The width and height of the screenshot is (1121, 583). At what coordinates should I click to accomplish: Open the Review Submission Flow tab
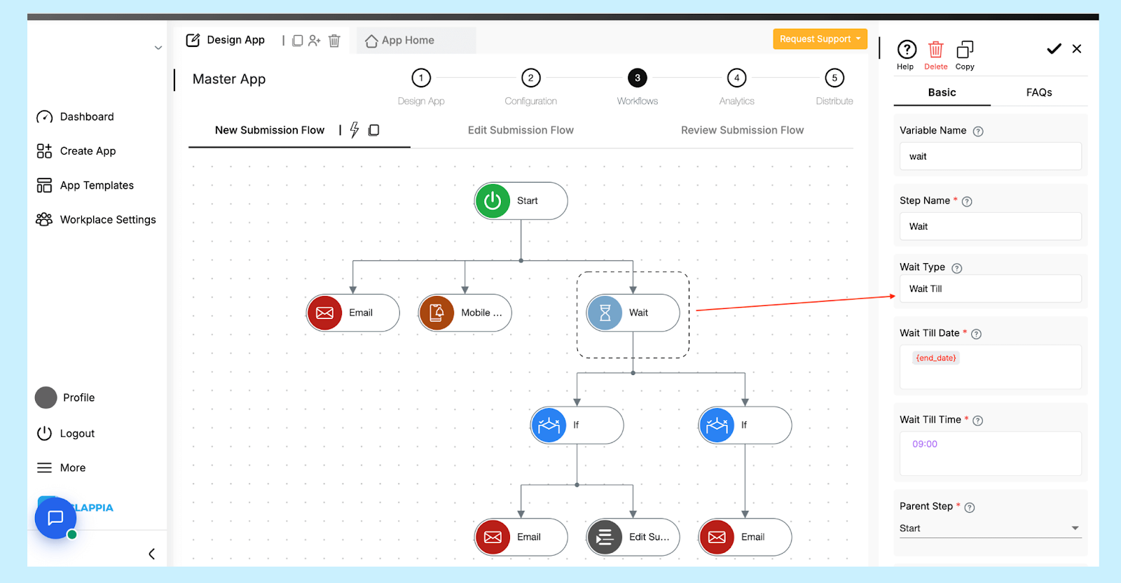pyautogui.click(x=742, y=130)
